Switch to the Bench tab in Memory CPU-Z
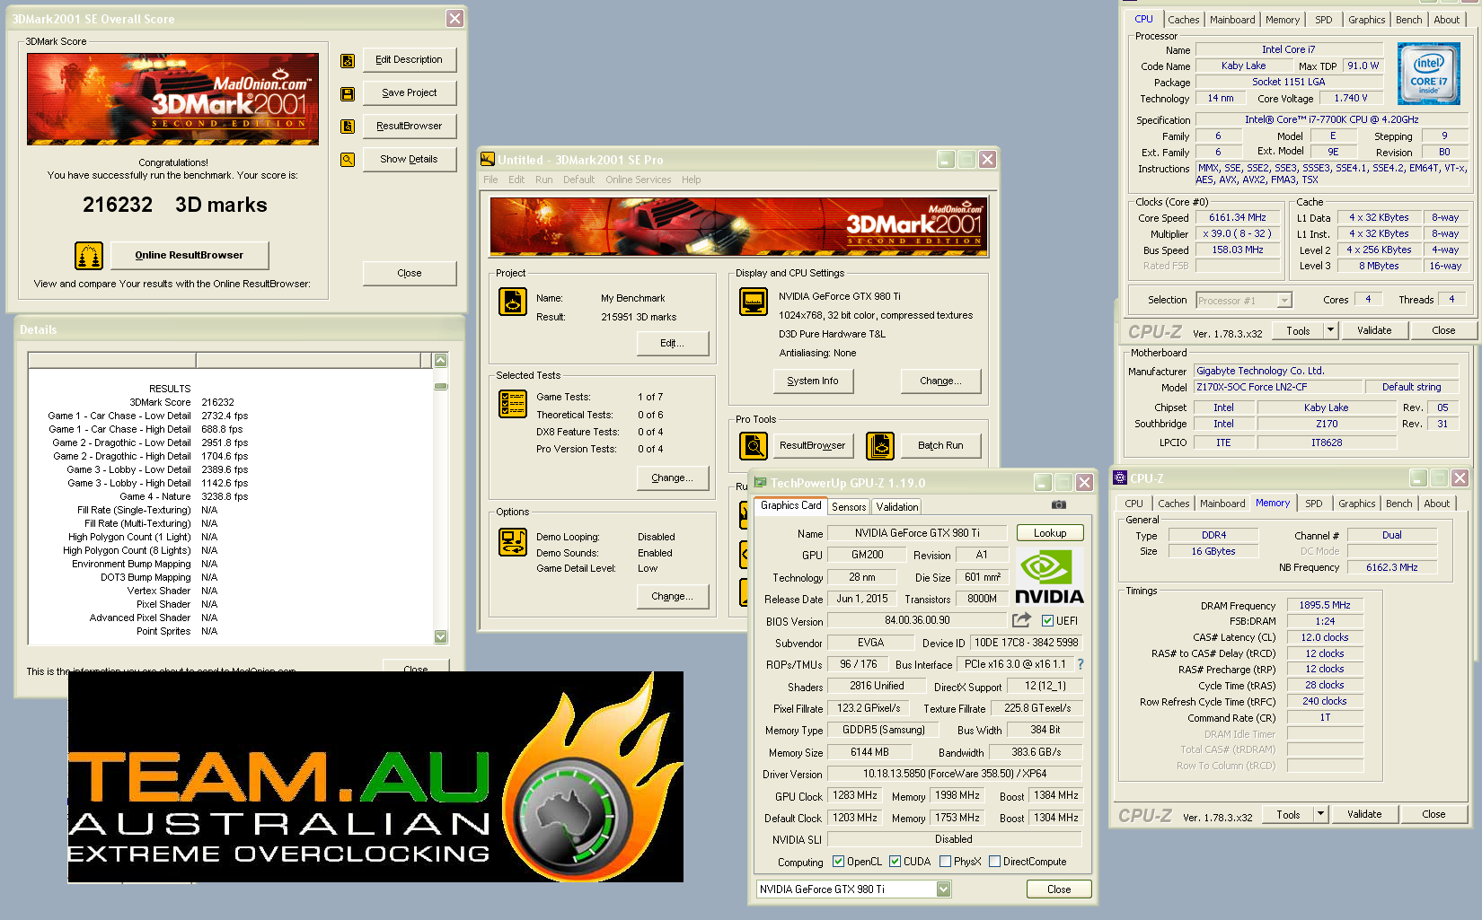Screen dimensions: 1482x920 point(1398,504)
